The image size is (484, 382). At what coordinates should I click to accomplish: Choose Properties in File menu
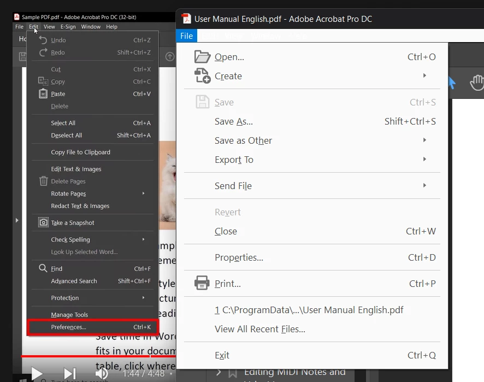pos(312,257)
